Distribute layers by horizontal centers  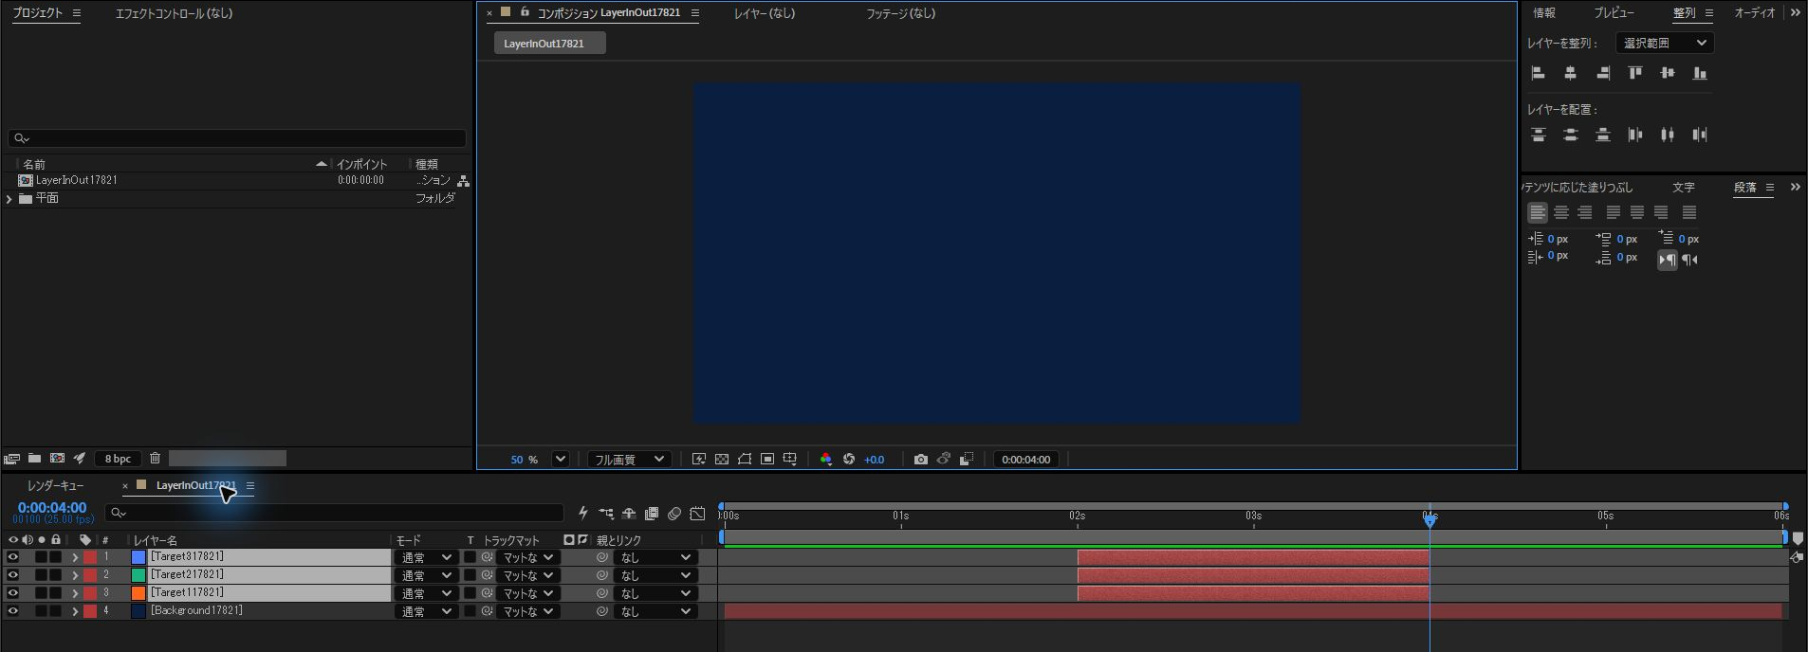click(1668, 135)
